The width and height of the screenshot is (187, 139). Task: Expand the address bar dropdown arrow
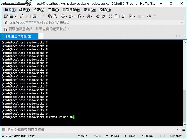pos(182,23)
